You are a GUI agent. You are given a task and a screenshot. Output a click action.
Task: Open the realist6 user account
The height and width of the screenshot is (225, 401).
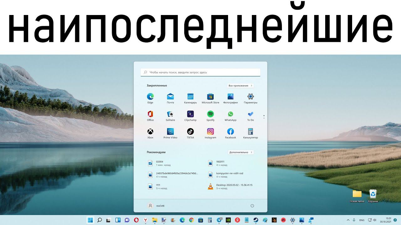coord(156,206)
